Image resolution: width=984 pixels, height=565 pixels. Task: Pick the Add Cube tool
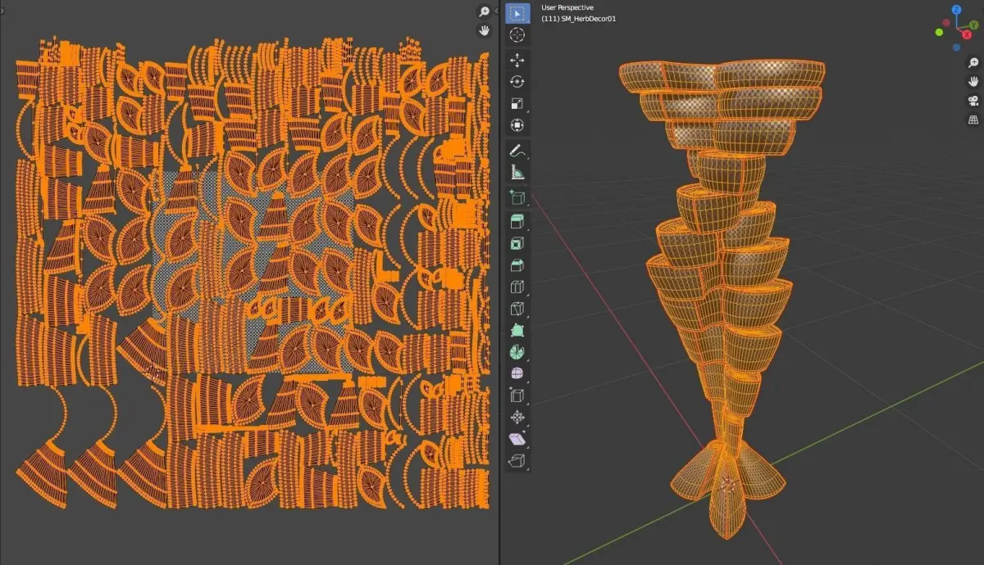tap(517, 197)
